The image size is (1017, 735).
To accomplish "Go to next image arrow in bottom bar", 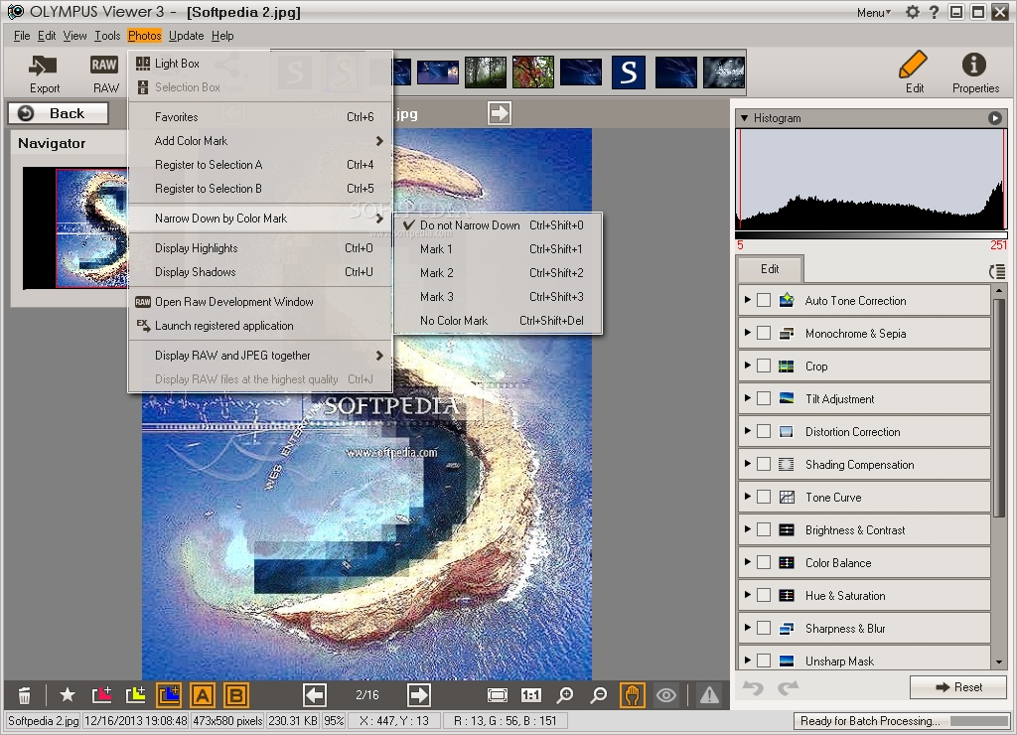I will click(x=419, y=695).
